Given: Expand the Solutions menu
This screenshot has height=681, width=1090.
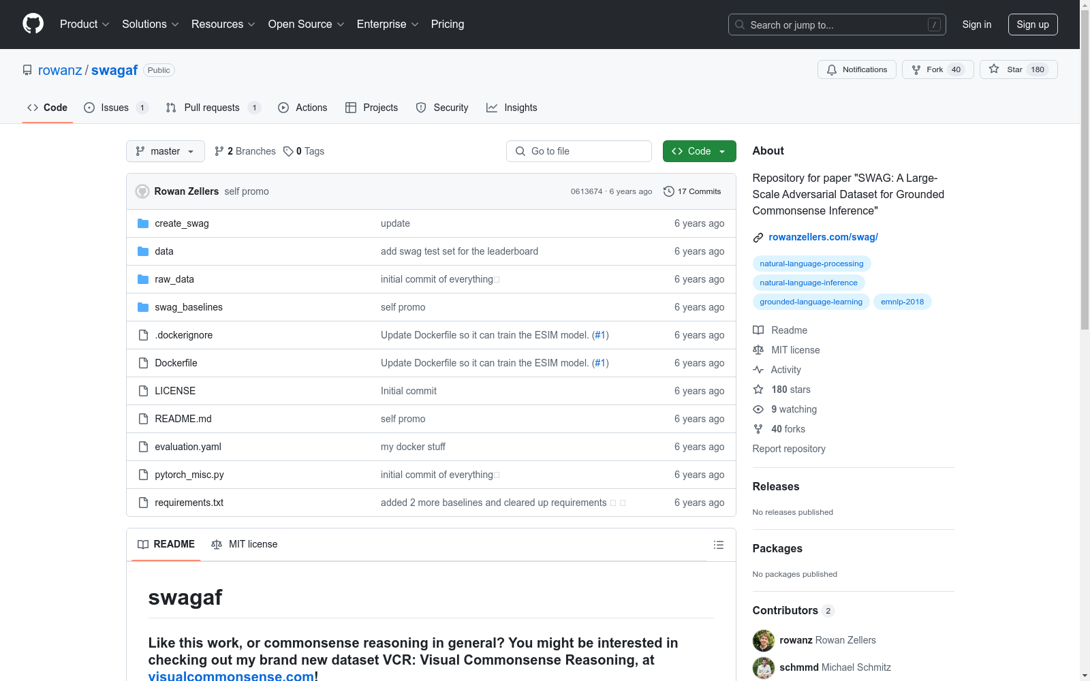Looking at the screenshot, I should pyautogui.click(x=151, y=25).
